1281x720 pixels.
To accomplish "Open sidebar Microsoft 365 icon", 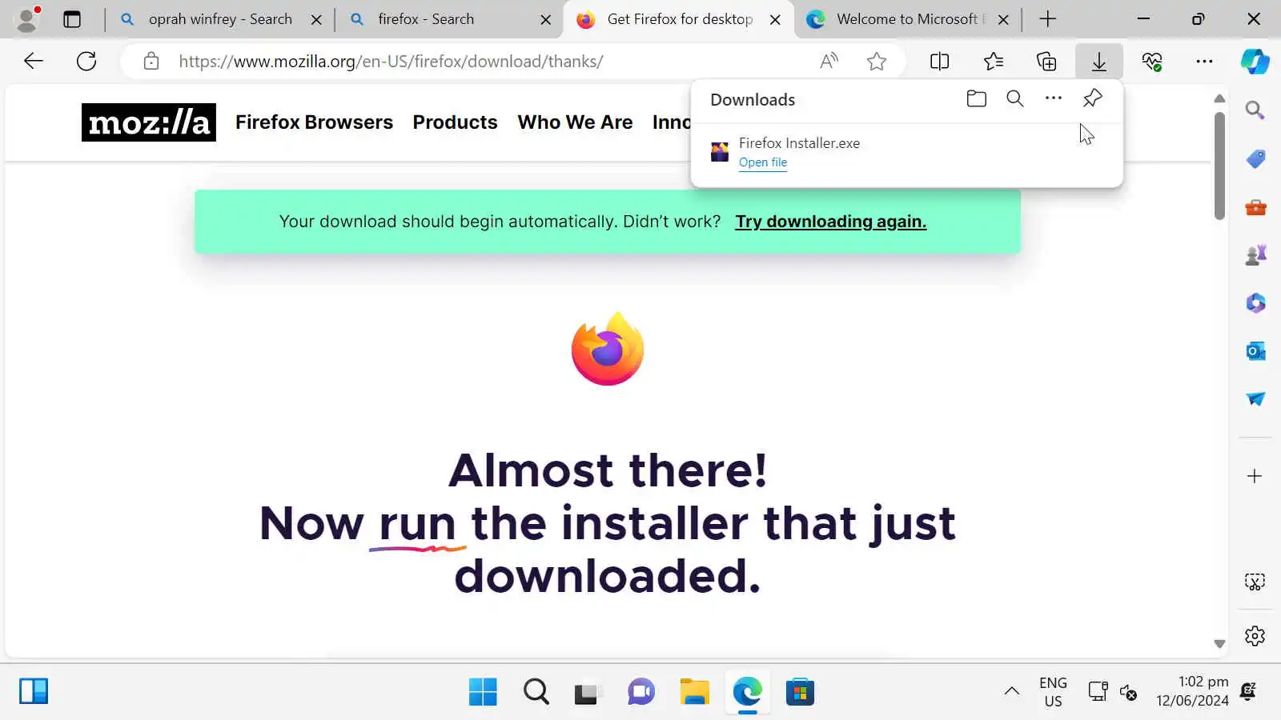I will pyautogui.click(x=1255, y=303).
